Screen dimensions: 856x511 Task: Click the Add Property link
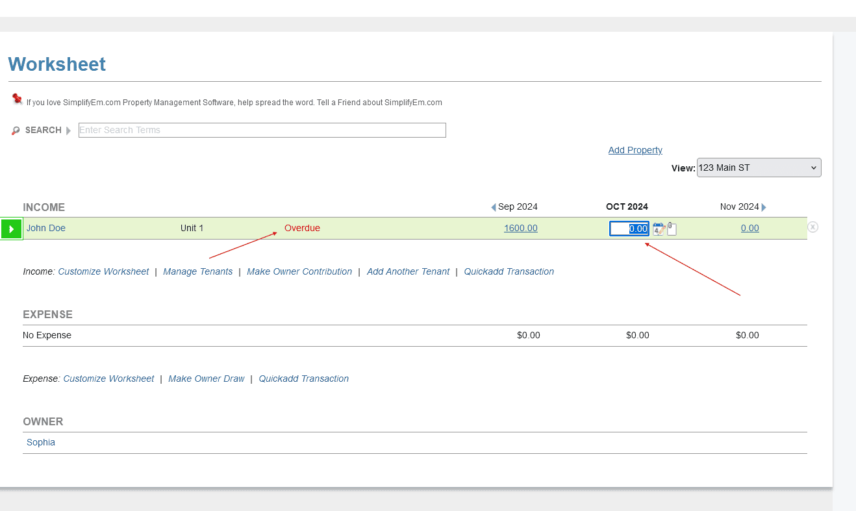635,150
